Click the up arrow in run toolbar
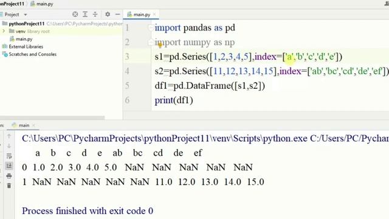389x219 pixels. pyautogui.click(x=9, y=136)
